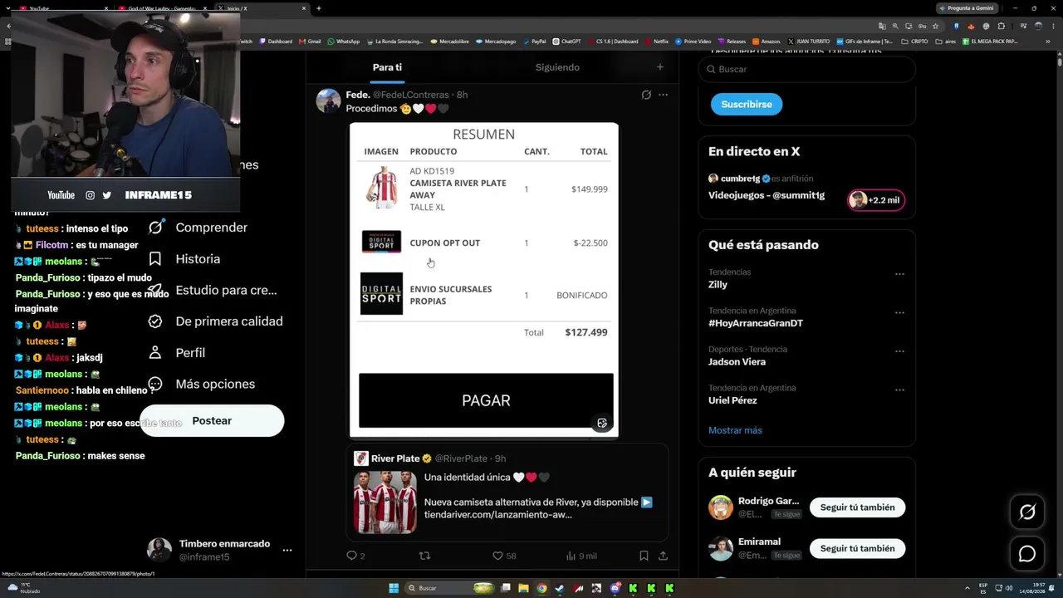Open more options for Jadson Viera trend
The width and height of the screenshot is (1063, 598).
tap(899, 351)
